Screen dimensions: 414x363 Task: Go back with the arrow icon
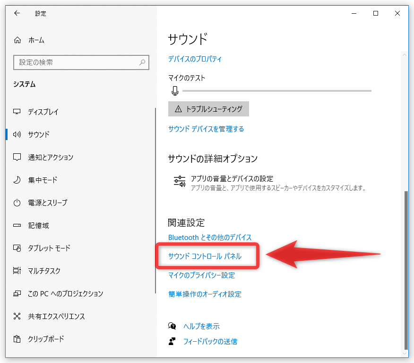(17, 13)
